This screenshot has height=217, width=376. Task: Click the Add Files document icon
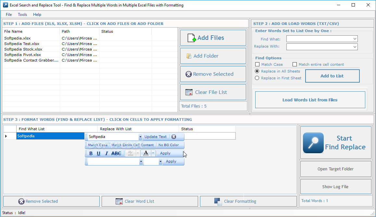[192, 38]
